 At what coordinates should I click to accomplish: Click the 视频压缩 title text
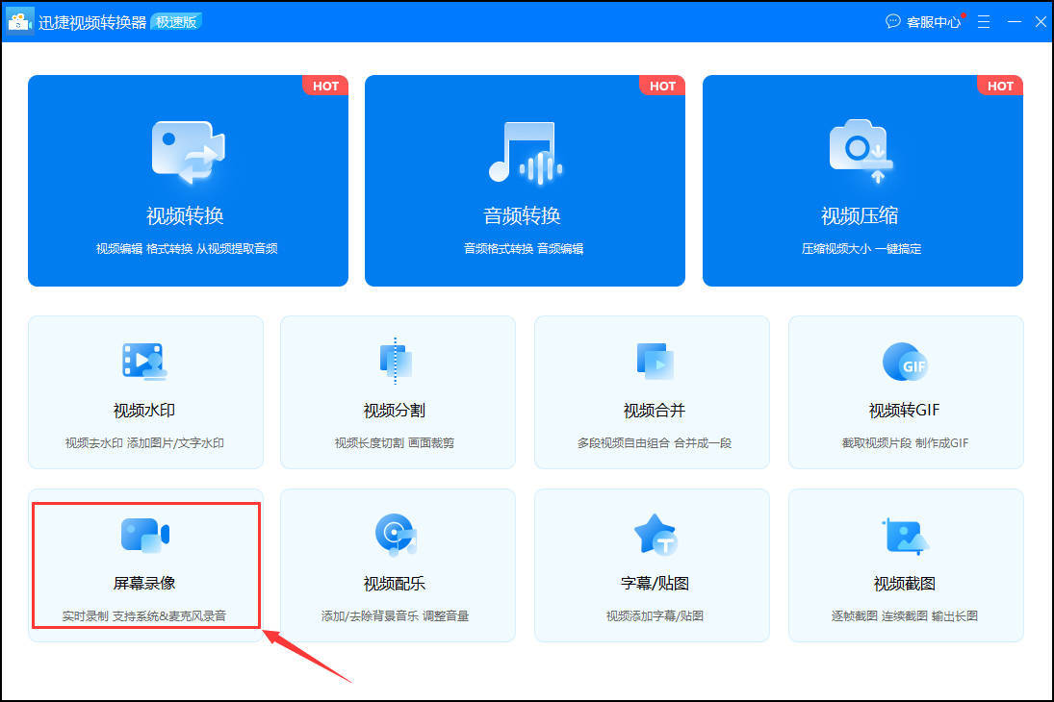[860, 215]
